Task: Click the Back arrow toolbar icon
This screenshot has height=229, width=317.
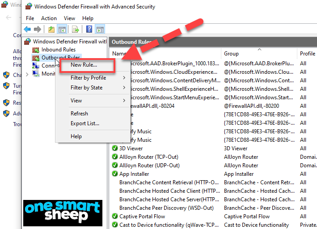Action: click(27, 30)
